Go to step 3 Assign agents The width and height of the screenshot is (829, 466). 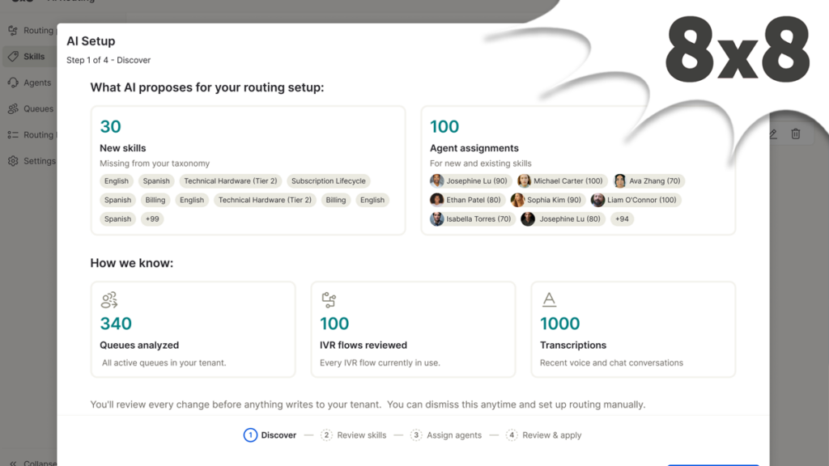(x=446, y=434)
